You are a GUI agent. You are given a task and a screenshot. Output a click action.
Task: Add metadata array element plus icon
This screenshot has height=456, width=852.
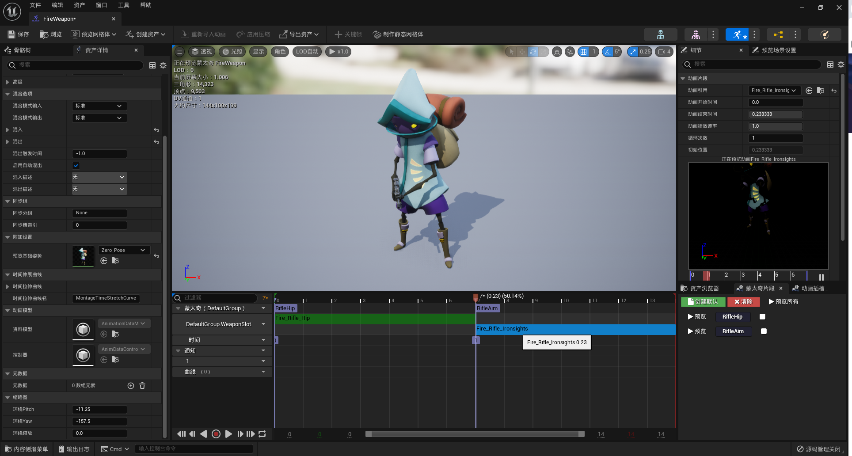pos(131,386)
